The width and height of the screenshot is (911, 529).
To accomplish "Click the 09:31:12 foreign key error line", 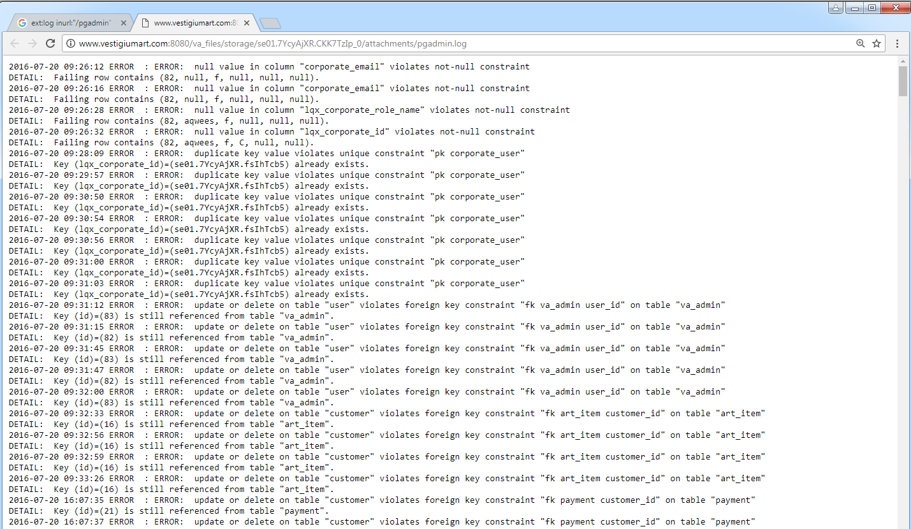I will click(x=367, y=305).
